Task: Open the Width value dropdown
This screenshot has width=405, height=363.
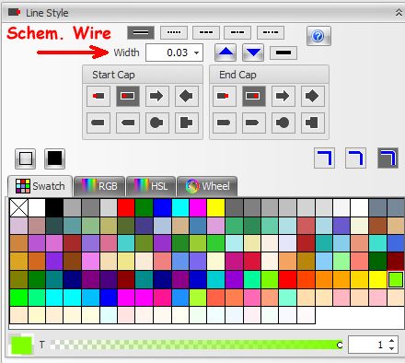Action: point(196,53)
